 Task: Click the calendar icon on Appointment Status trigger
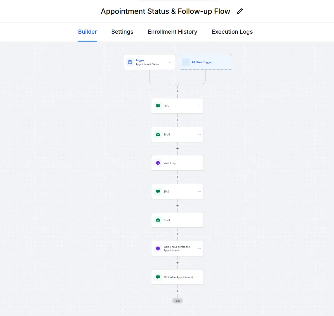point(130,62)
